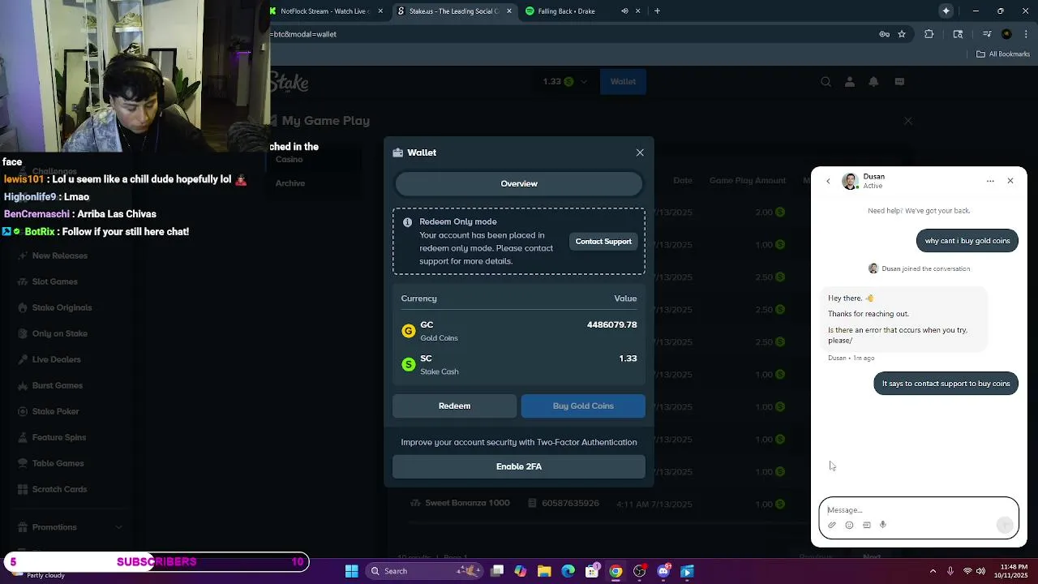Close the My Game Play panel
This screenshot has width=1038, height=584.
click(x=908, y=121)
